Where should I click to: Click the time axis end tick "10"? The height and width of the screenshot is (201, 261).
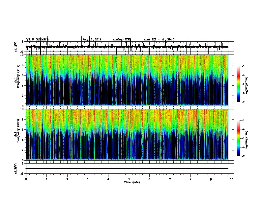point(232,179)
